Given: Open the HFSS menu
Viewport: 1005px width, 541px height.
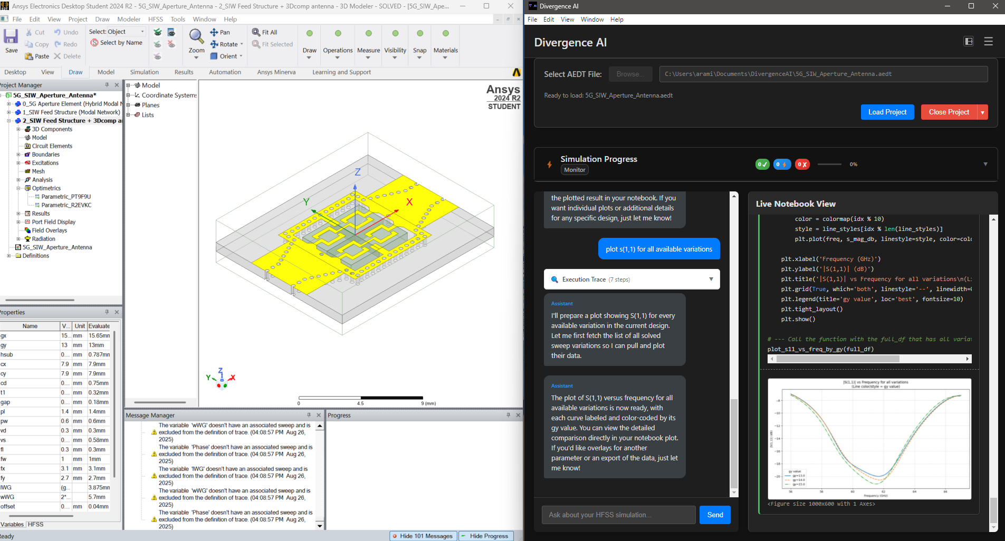Looking at the screenshot, I should point(156,19).
